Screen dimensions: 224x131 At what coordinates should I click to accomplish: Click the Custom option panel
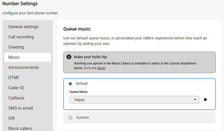[139, 118]
